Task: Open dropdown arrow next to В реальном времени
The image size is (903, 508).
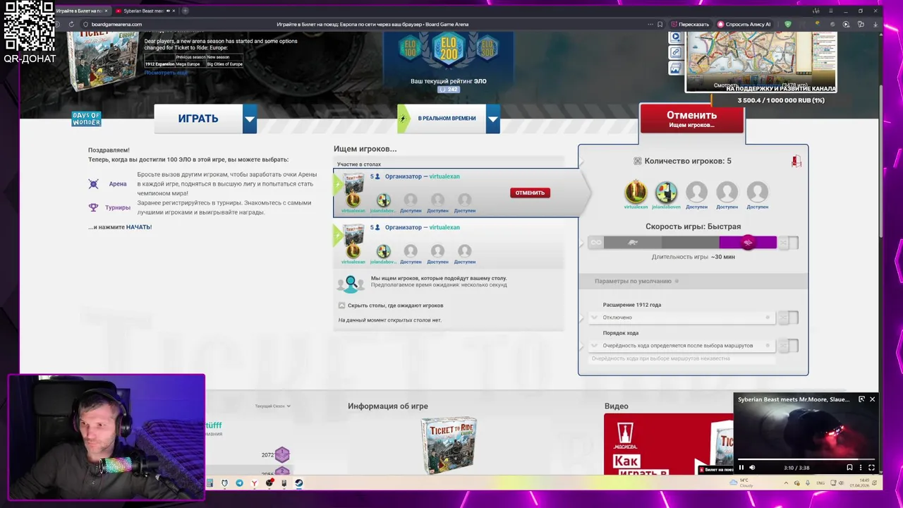Action: coord(493,119)
